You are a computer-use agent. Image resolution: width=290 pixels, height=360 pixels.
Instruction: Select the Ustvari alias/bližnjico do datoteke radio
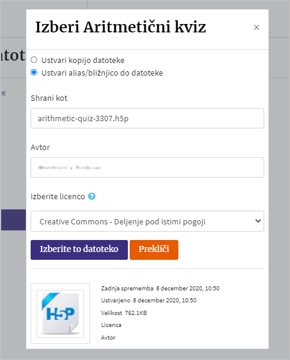tap(34, 73)
